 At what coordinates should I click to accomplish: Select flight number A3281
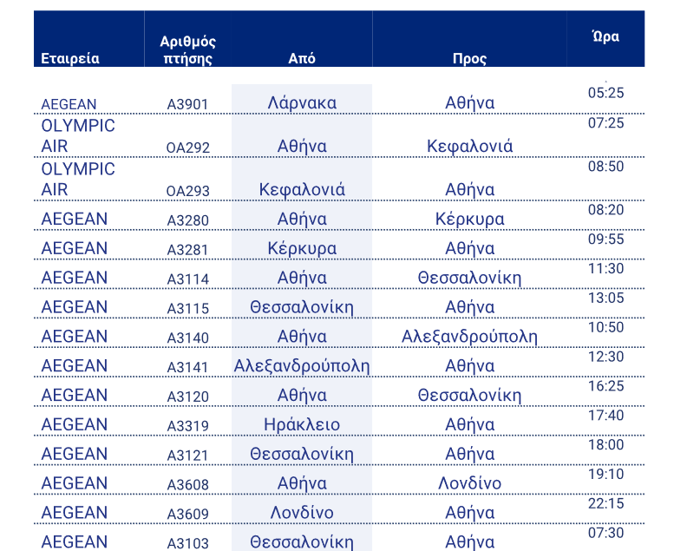(188, 250)
